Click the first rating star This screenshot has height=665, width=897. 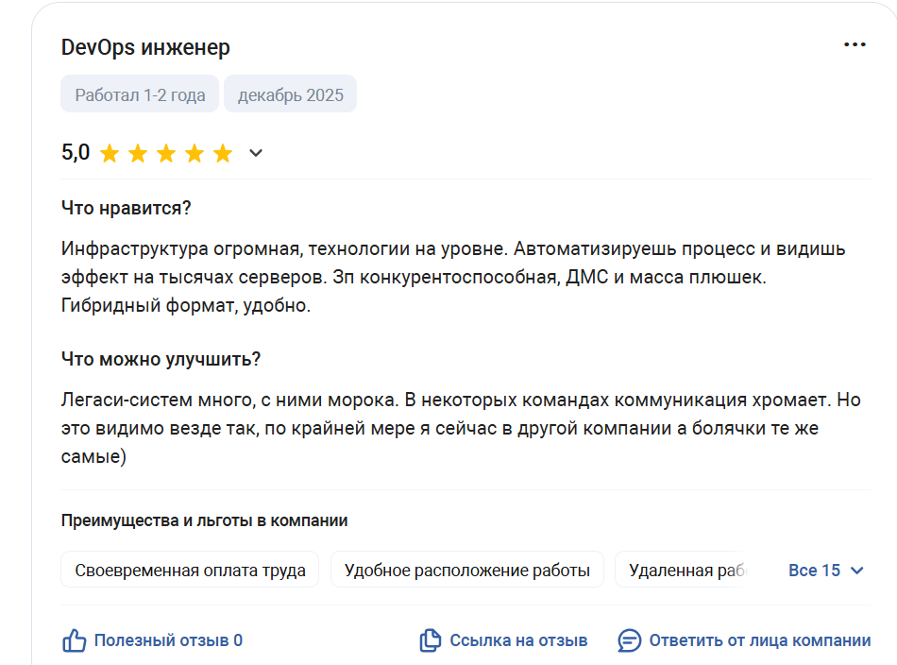(x=110, y=153)
